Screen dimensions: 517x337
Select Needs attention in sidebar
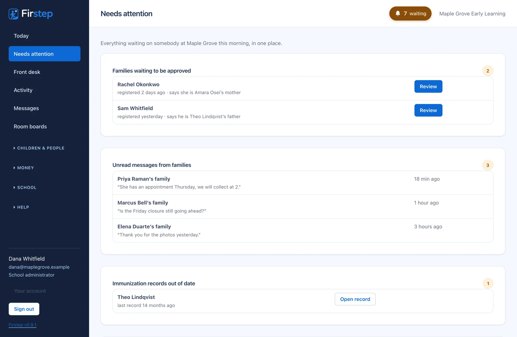(45, 54)
